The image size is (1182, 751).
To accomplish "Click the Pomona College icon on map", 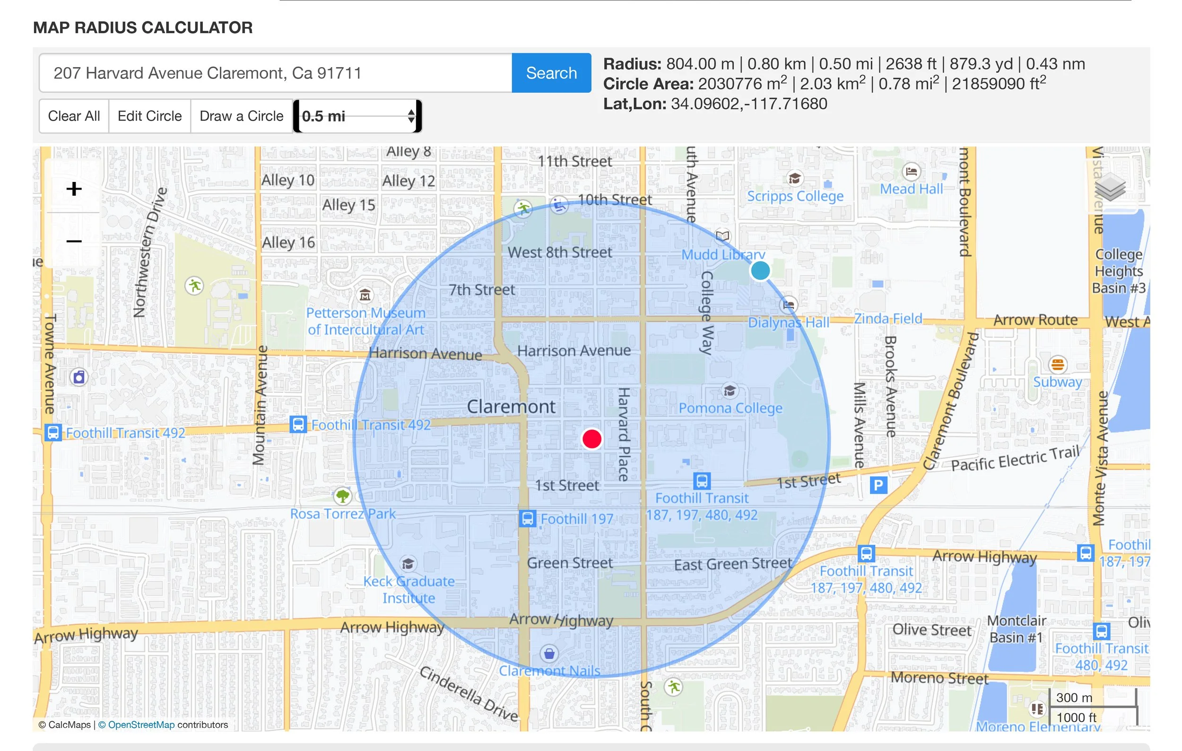I will [x=730, y=390].
